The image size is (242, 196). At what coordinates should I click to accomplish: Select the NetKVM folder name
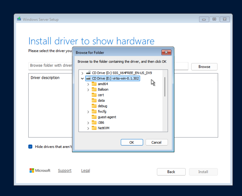[104, 128]
